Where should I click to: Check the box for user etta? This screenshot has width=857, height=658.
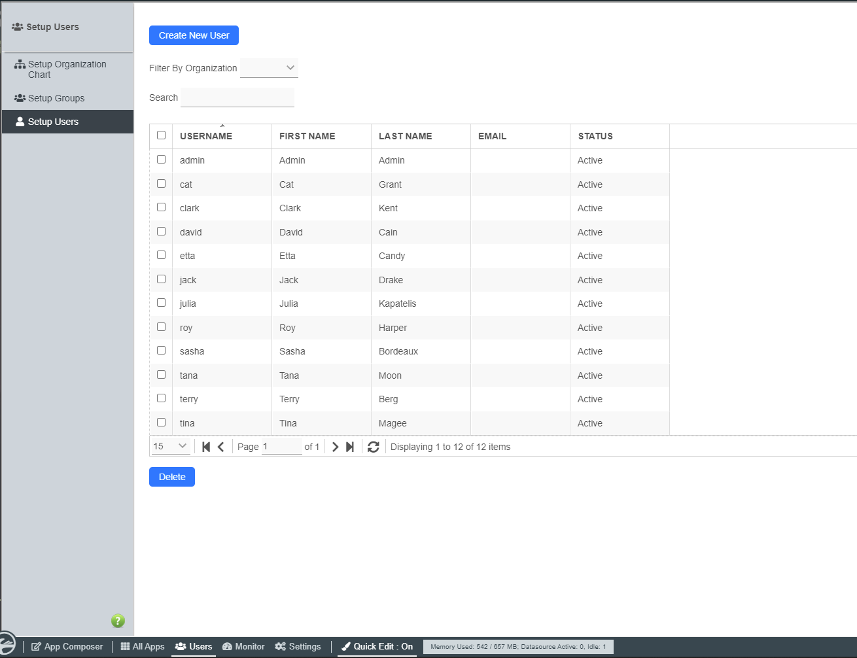pos(162,255)
